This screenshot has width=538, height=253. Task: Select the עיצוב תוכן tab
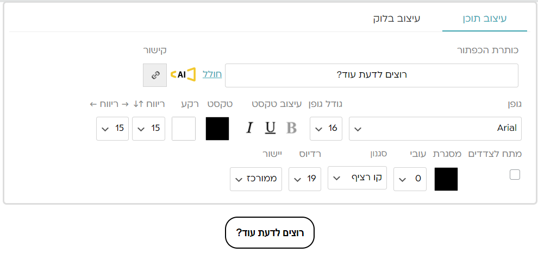484,19
